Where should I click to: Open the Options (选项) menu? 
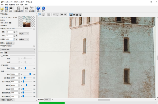point(17,5)
